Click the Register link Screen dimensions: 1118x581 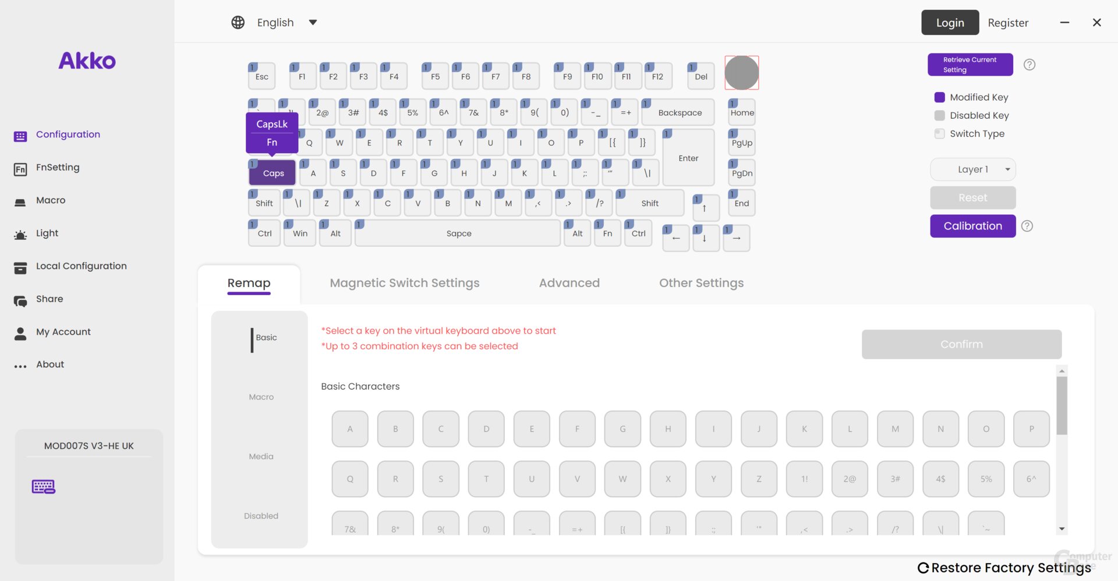[x=1008, y=23]
